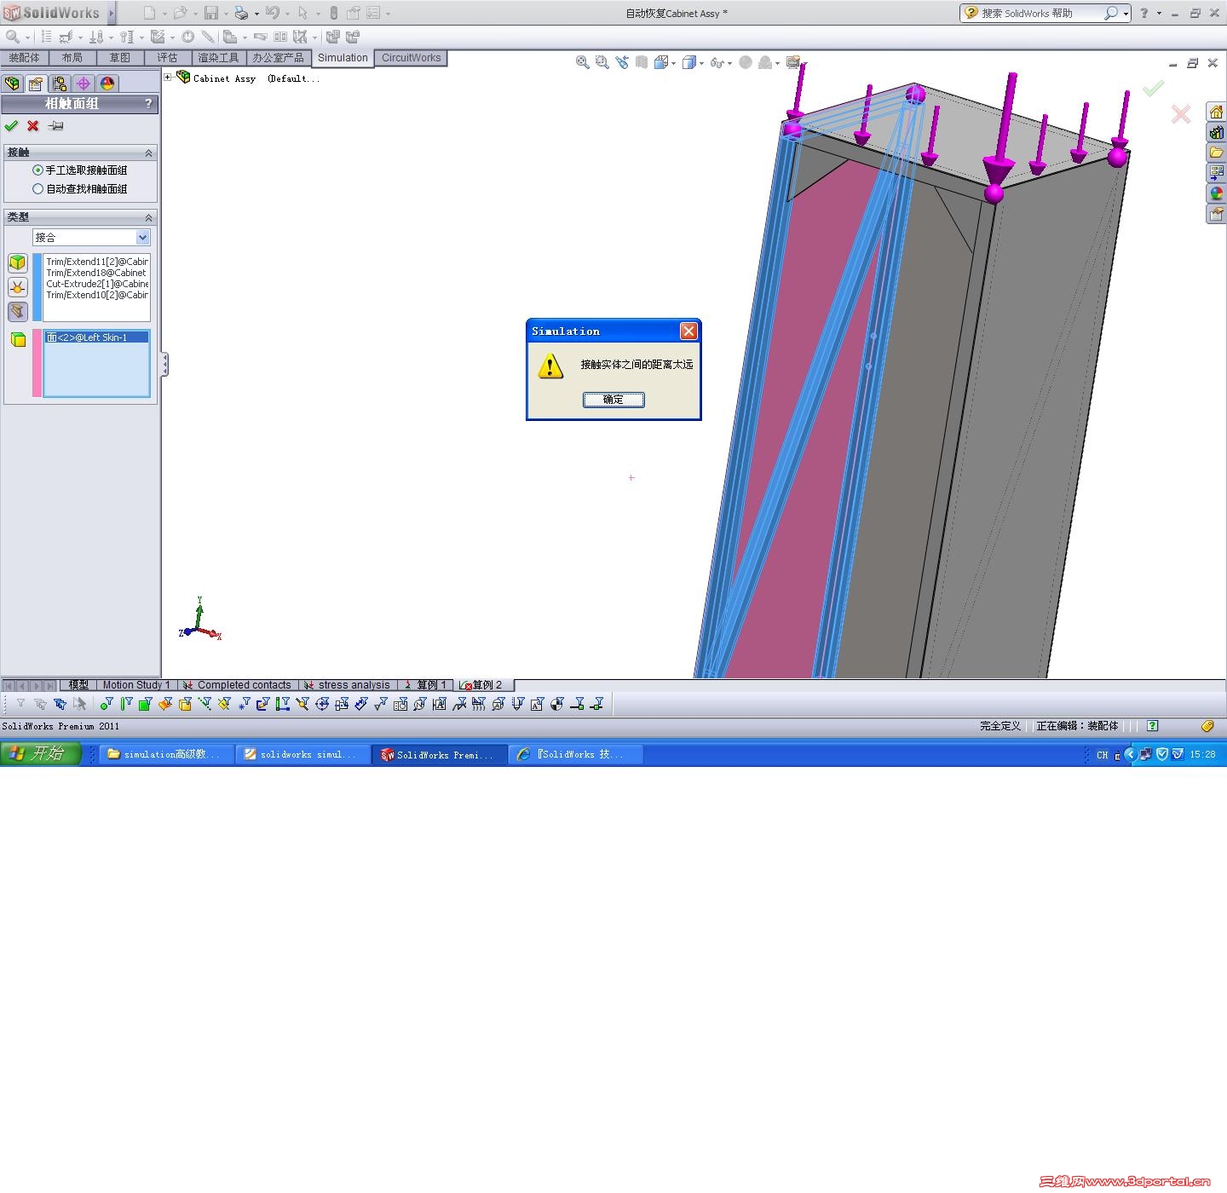Close the Simulation warning dialog
This screenshot has height=1193, width=1227.
point(688,331)
